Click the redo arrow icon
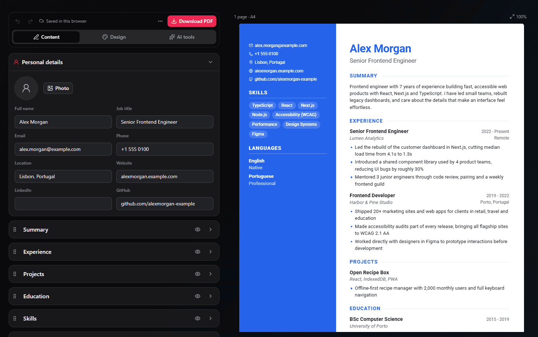The height and width of the screenshot is (337, 538). (30, 21)
